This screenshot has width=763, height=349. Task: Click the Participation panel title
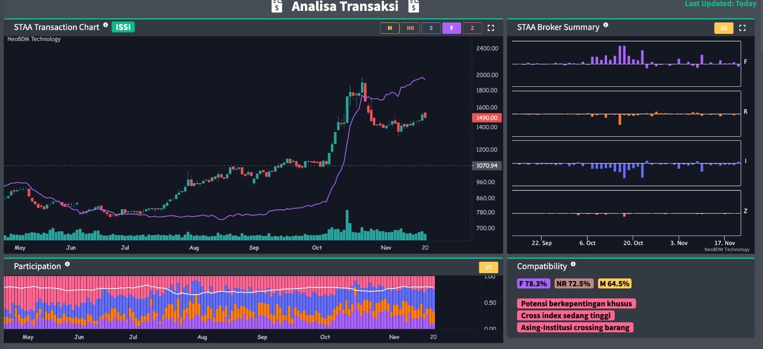[x=37, y=266]
